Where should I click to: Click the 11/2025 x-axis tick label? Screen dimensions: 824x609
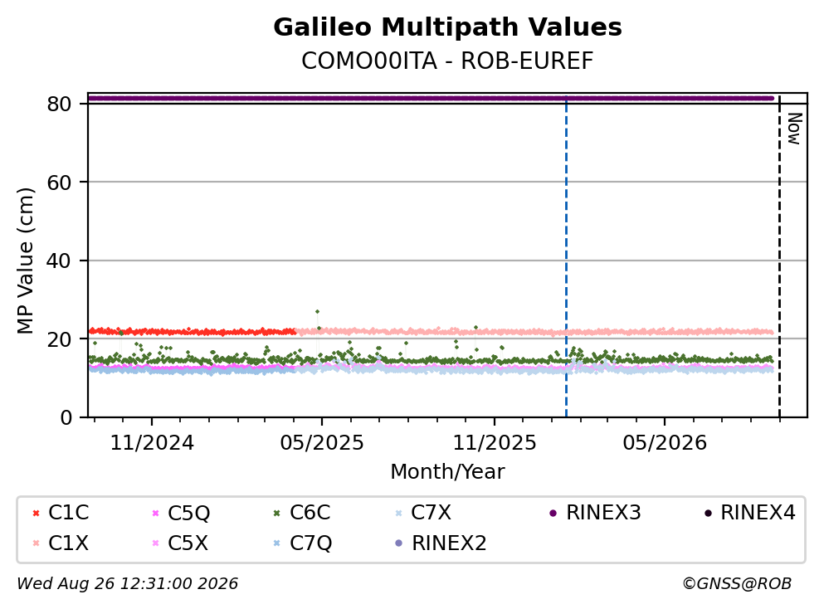pyautogui.click(x=495, y=443)
